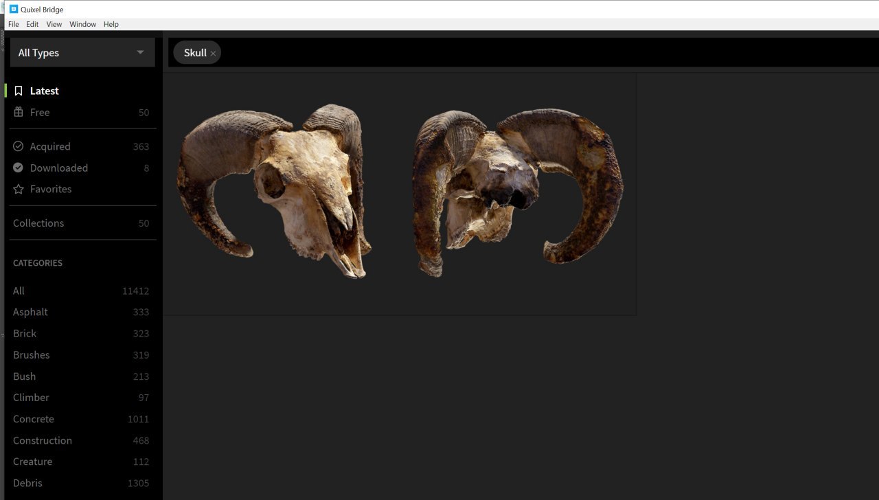Click the 1011 count next to Concrete
Viewport: 879px width, 500px height.
pos(138,420)
